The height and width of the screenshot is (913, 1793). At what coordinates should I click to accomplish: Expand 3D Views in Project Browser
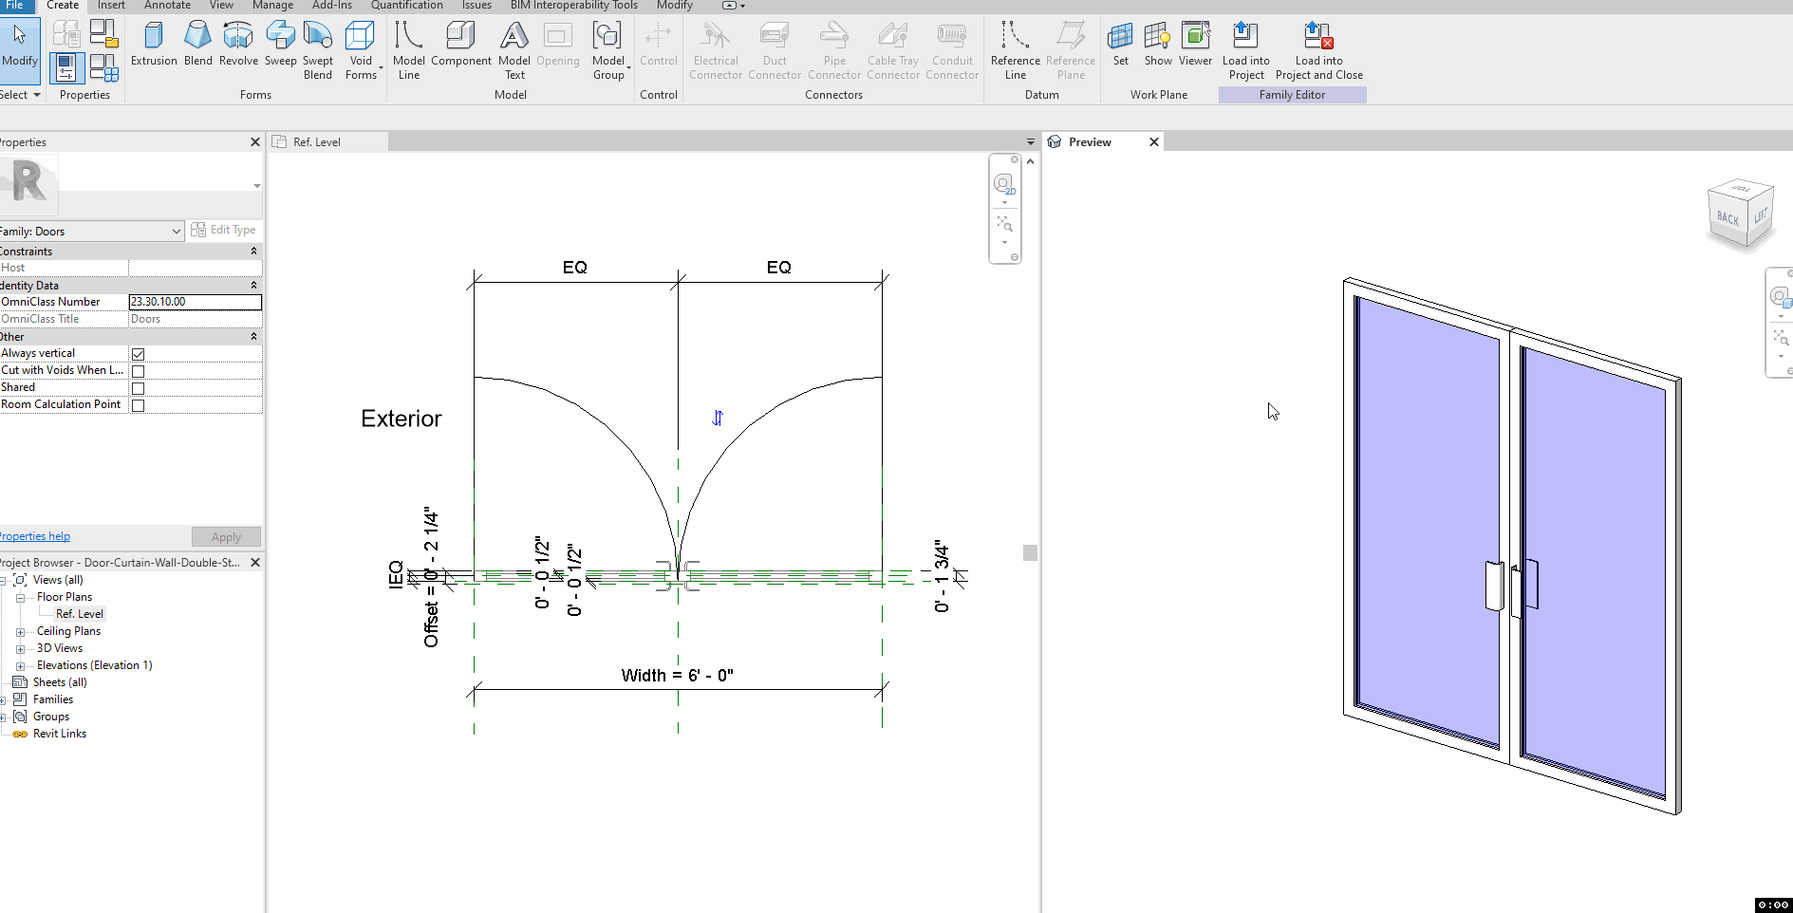coord(20,649)
